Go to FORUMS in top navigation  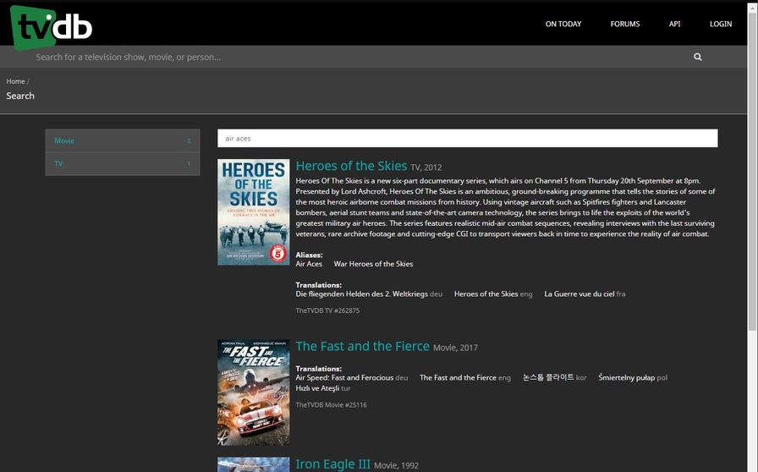[624, 24]
